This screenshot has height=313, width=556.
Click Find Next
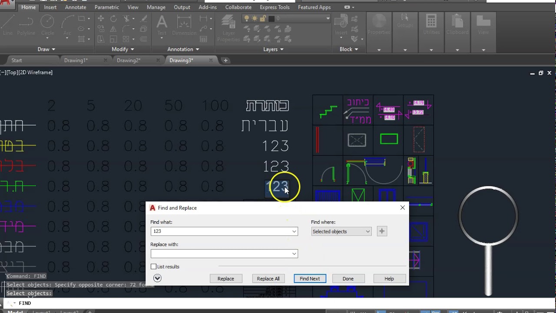pyautogui.click(x=310, y=279)
